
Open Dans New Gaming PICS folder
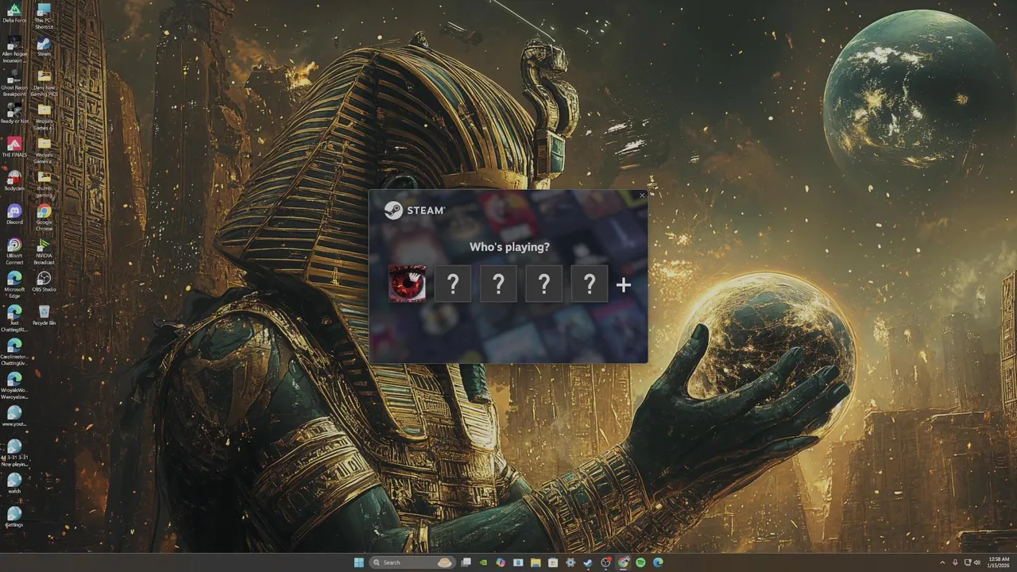(x=44, y=83)
